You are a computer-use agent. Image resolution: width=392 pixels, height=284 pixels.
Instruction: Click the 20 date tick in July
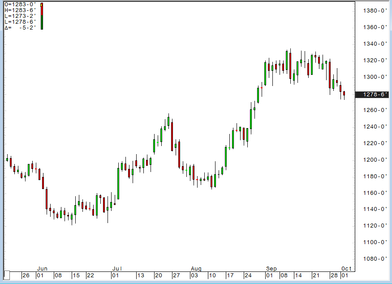point(159,275)
